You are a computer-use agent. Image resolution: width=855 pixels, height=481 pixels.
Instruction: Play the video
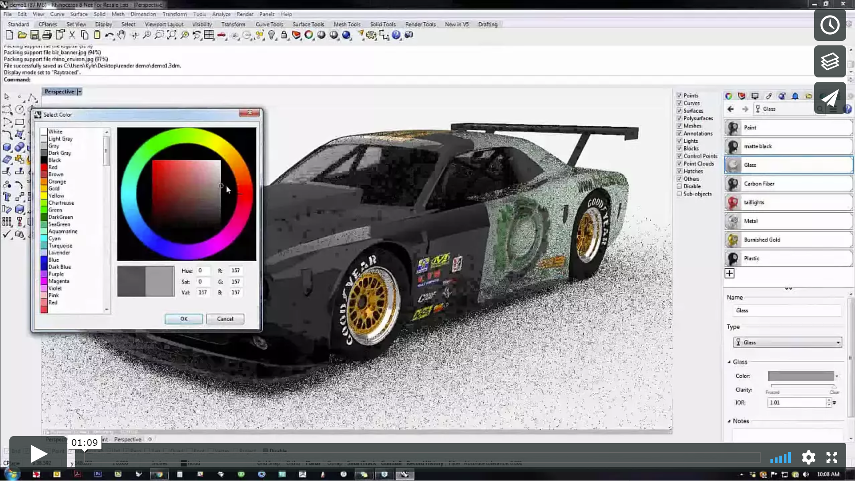38,454
